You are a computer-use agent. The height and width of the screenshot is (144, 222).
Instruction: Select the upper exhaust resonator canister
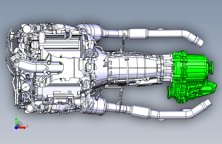[138, 34]
